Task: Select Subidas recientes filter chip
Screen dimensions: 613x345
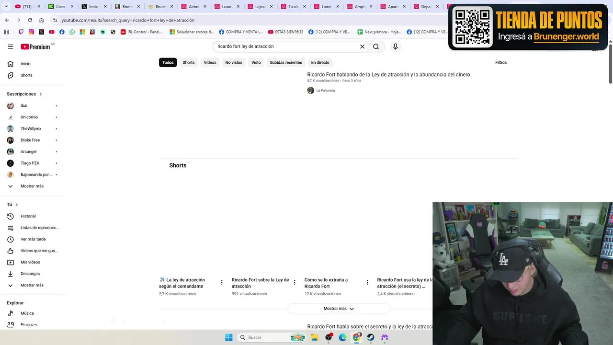Action: click(286, 62)
